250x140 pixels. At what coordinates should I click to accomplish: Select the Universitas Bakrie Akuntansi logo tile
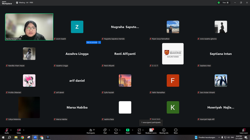pos(173,54)
